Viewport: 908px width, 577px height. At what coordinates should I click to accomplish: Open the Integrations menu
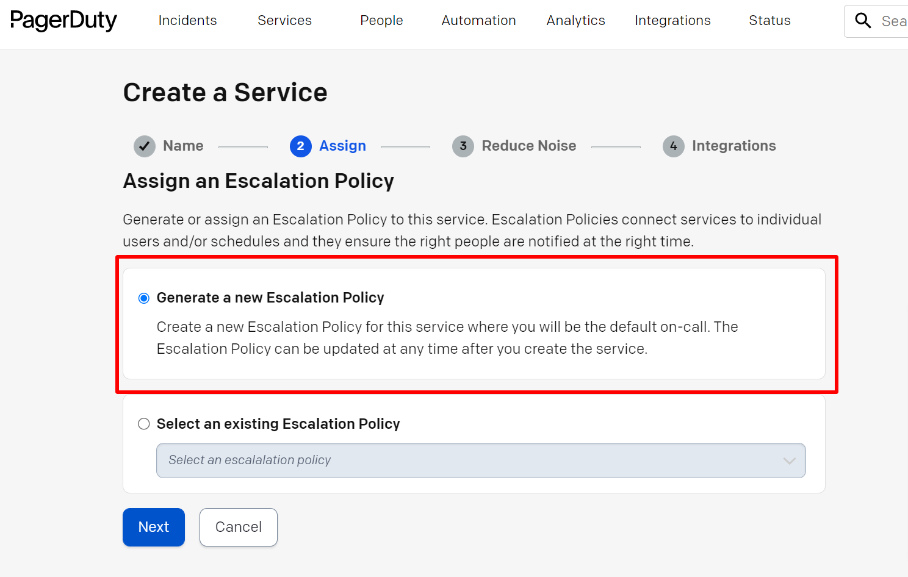point(672,20)
